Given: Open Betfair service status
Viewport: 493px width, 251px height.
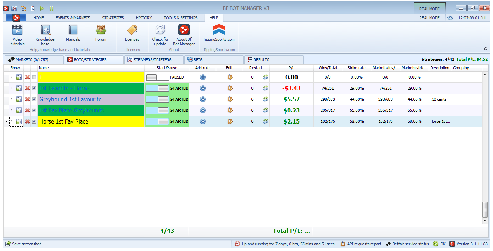Looking at the screenshot, I should tap(407, 244).
